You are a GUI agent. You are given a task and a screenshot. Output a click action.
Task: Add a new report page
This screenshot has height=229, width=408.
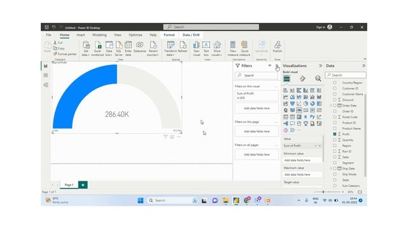[x=83, y=185]
